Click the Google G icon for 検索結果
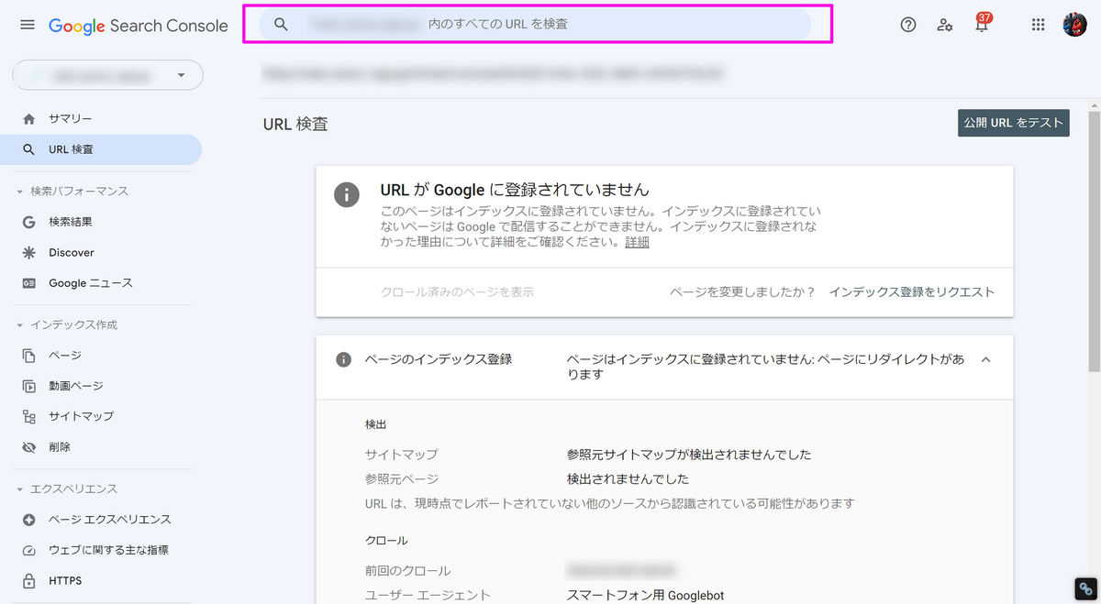This screenshot has width=1101, height=604. (29, 222)
